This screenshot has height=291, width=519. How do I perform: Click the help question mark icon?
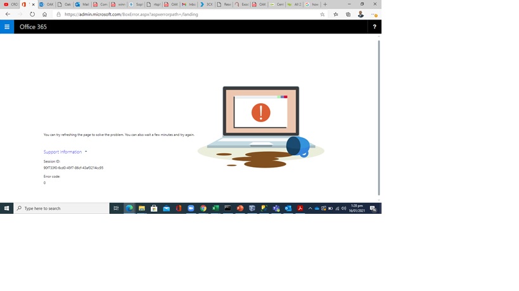[375, 27]
